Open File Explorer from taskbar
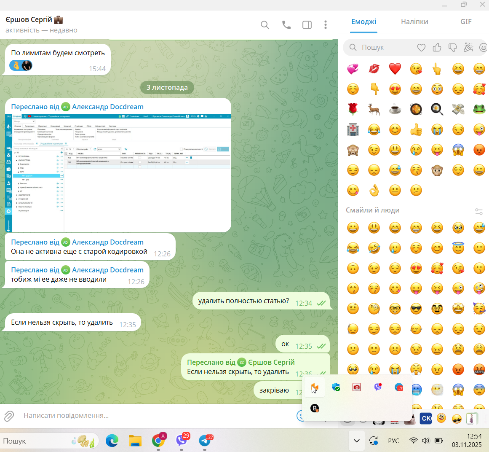Image resolution: width=489 pixels, height=452 pixels. 135,441
